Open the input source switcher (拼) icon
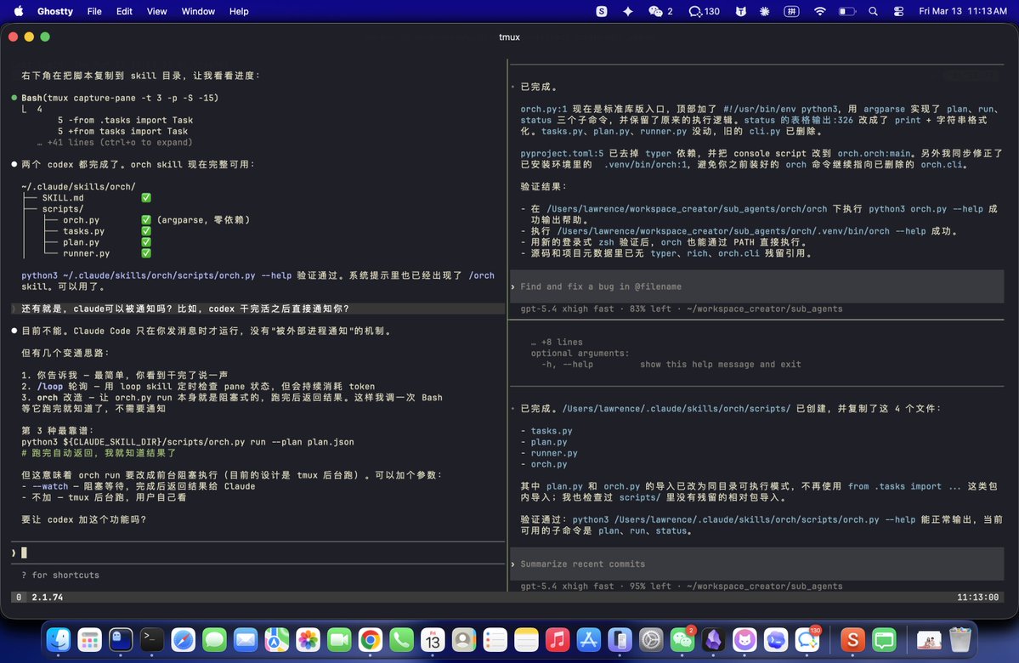 click(x=791, y=11)
